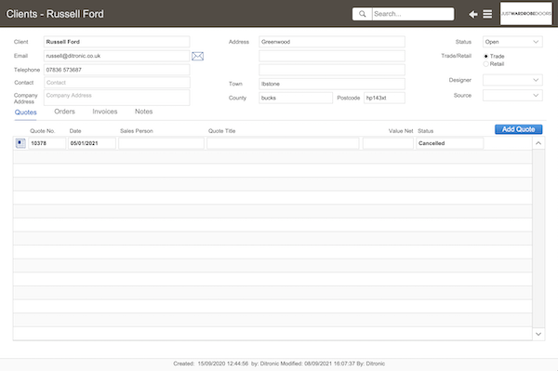
Task: Switch to the Quotes tab
Action: [26, 113]
